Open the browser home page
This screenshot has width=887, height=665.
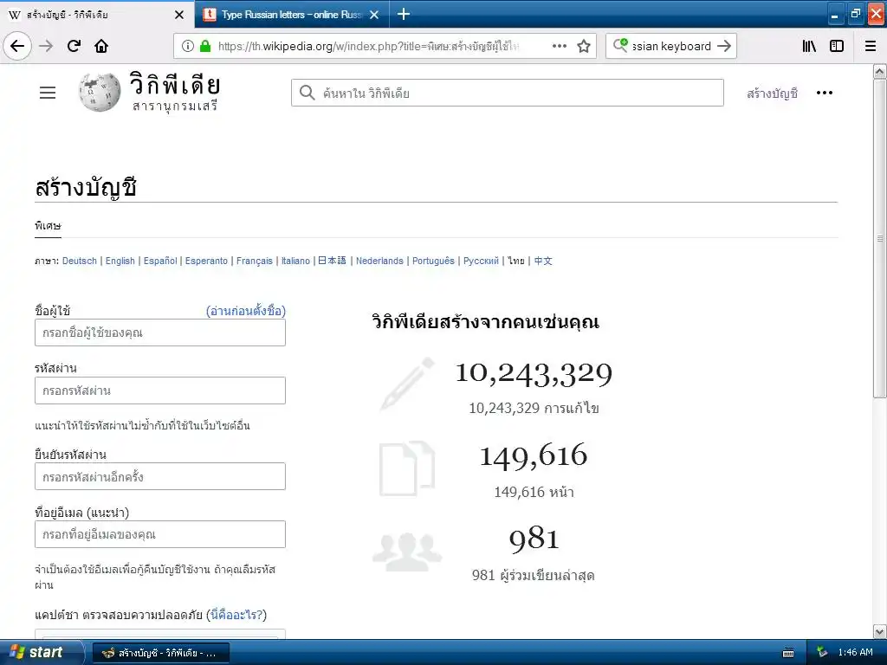(x=101, y=47)
